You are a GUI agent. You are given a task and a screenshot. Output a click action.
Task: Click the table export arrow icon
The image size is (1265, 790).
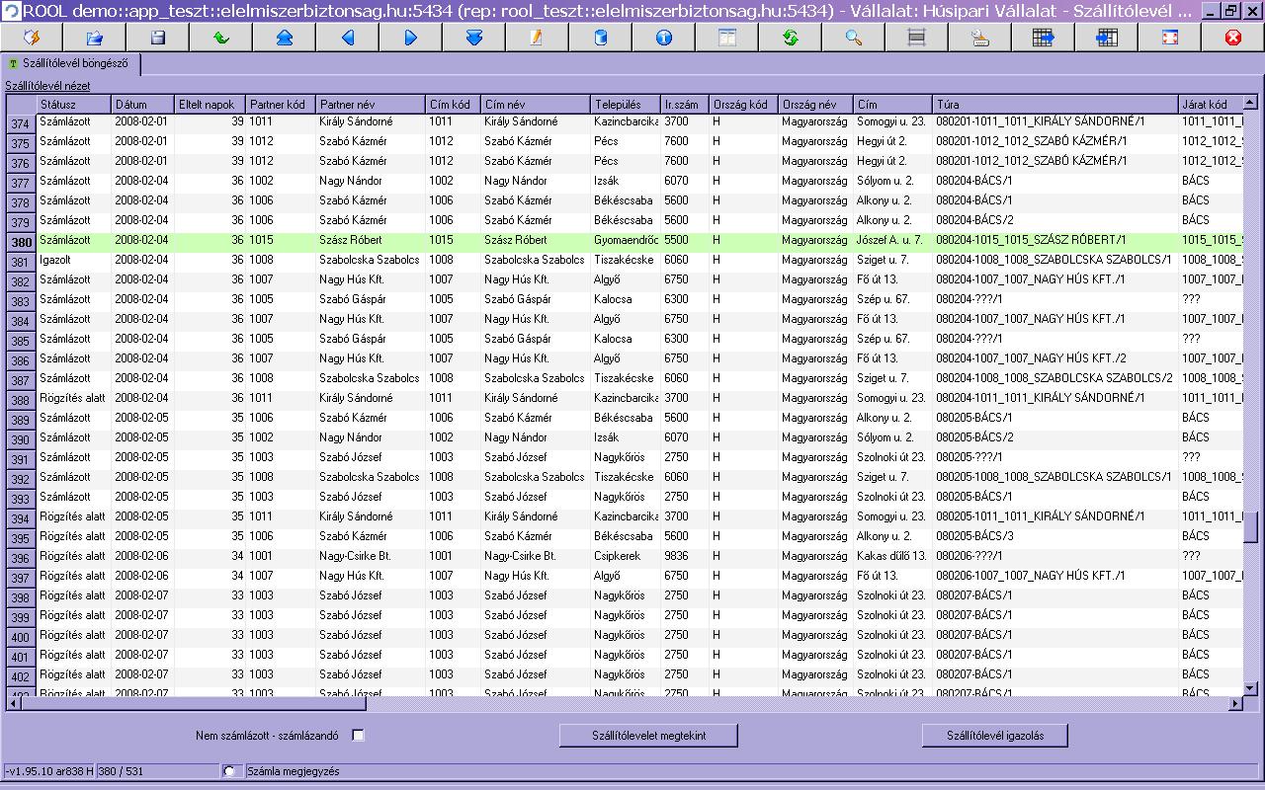[x=1043, y=38]
